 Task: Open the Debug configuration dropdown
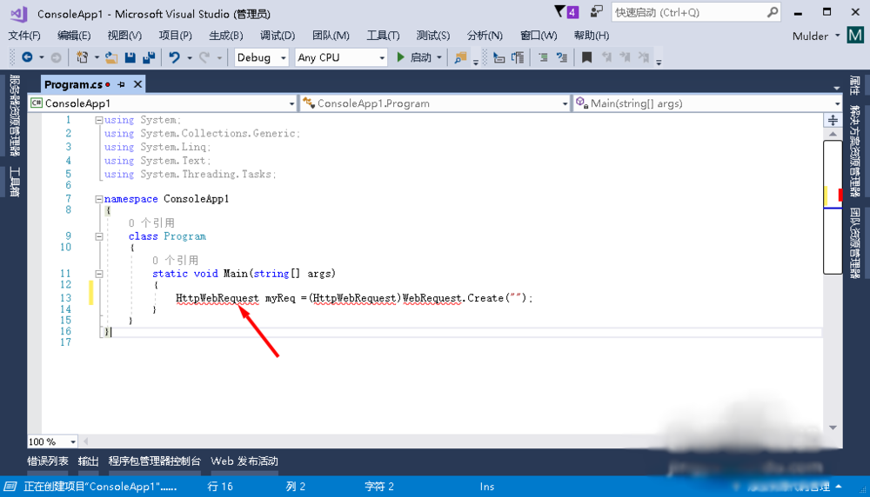[262, 57]
